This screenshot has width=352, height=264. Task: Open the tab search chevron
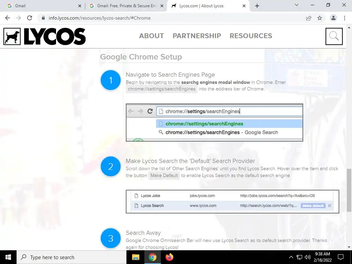297,5
